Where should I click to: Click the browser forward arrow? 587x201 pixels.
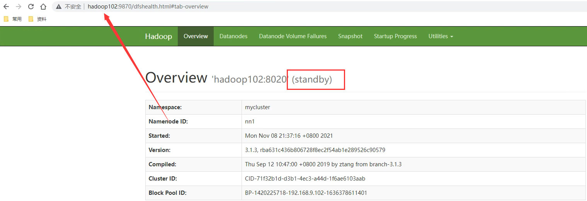click(x=18, y=7)
